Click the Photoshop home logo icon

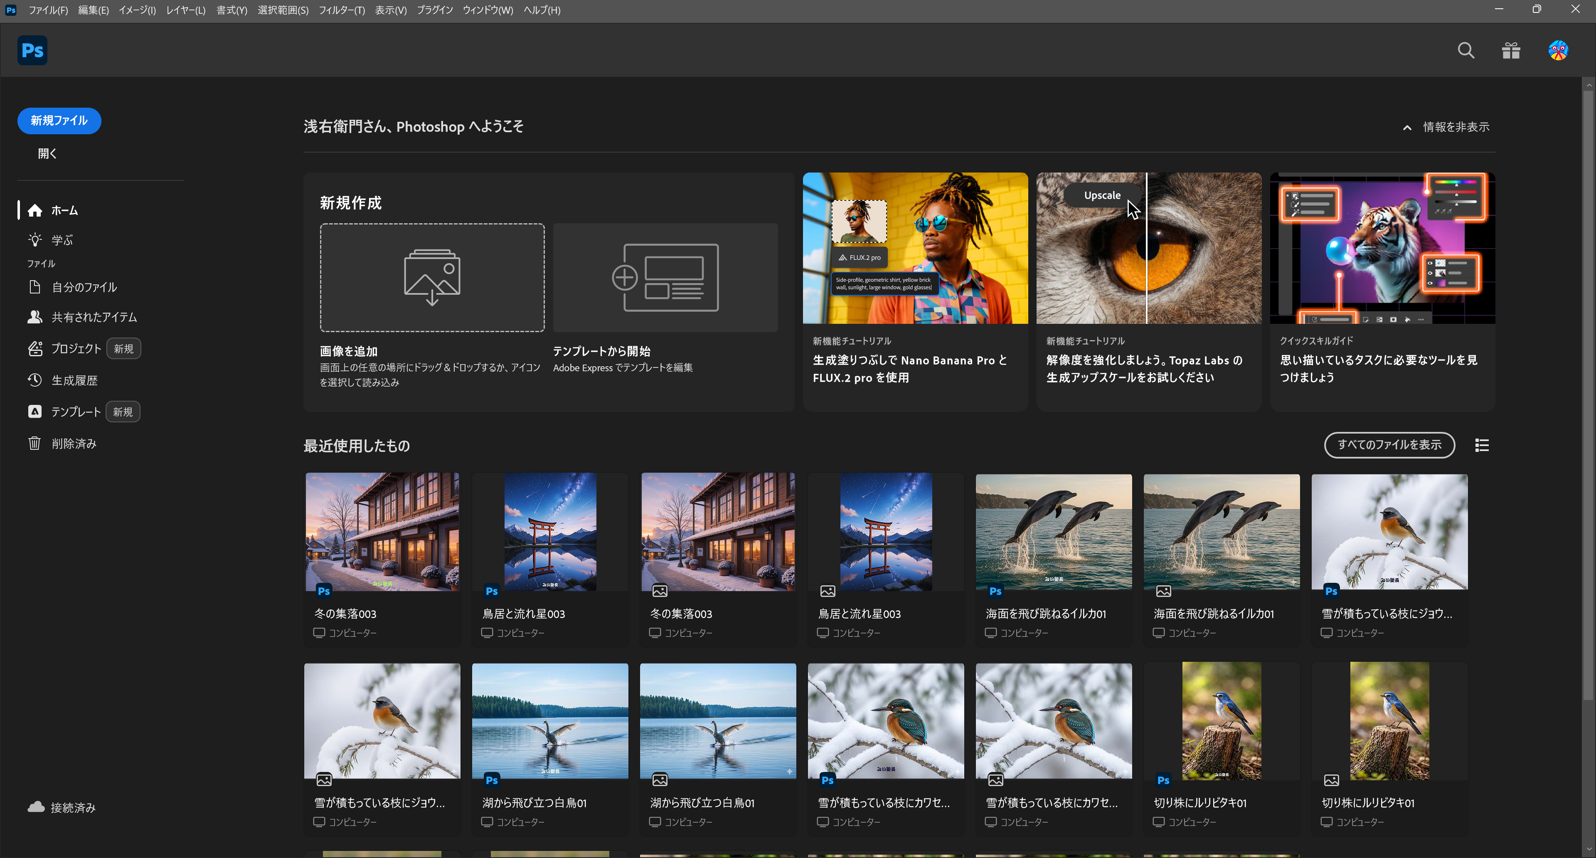tap(32, 50)
